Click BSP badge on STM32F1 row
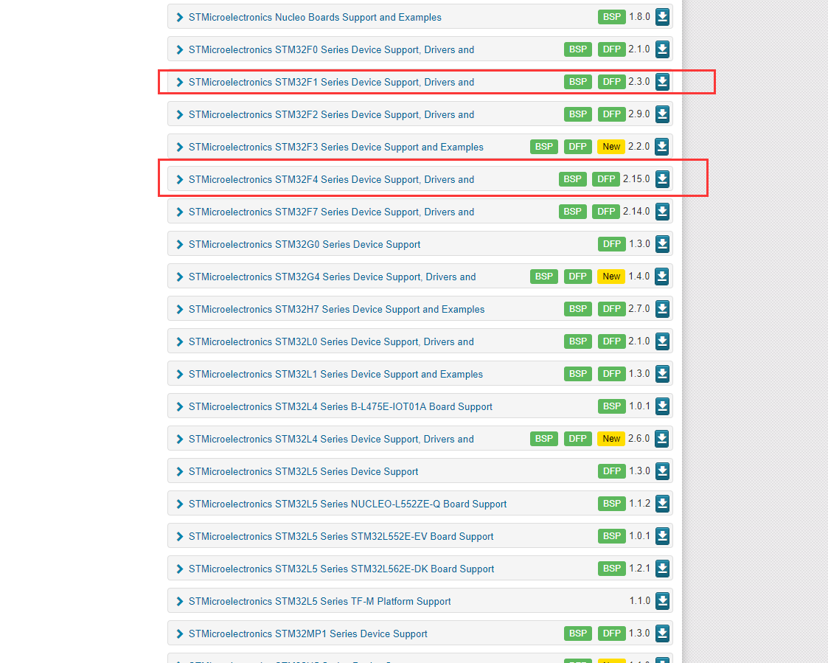 pos(578,82)
